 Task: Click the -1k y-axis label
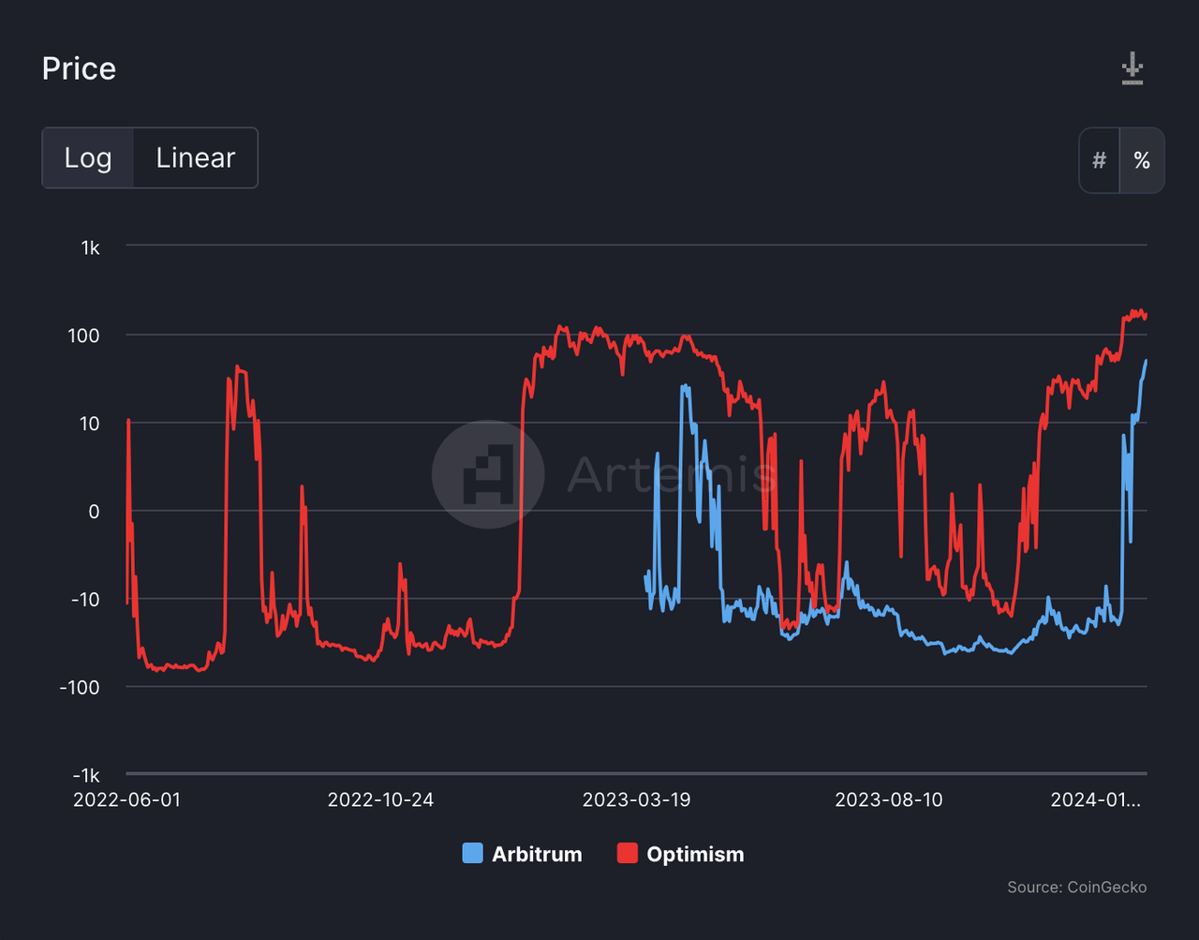[x=86, y=776]
